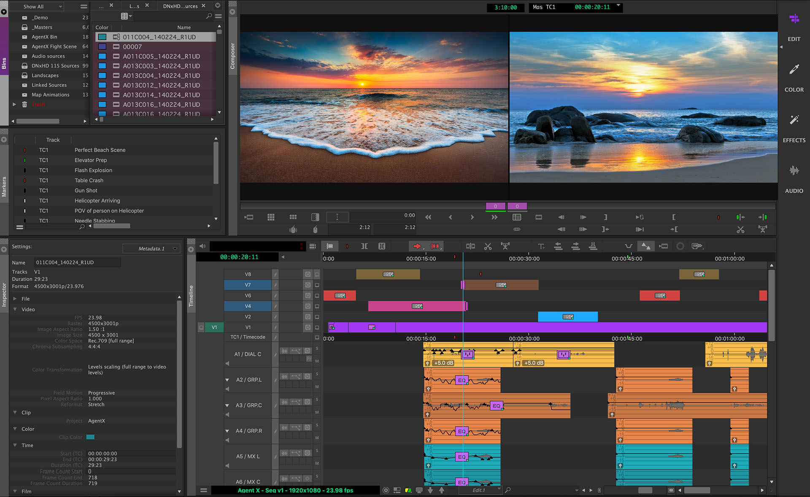Viewport: 810px width, 497px height.
Task: Click the fast forward button under Composer
Action: (x=494, y=217)
